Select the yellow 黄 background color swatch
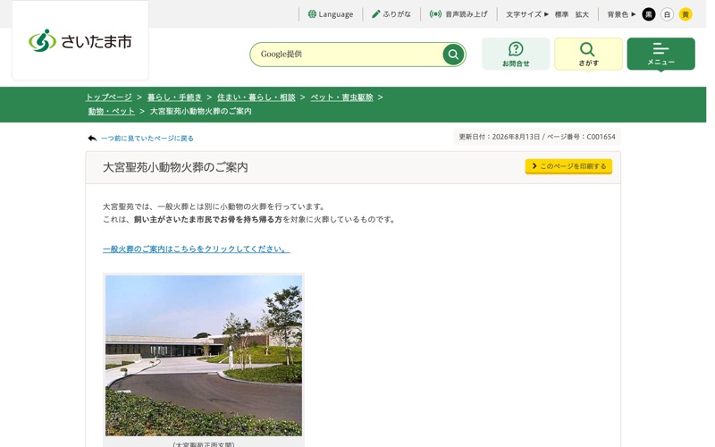715x447 pixels. pyautogui.click(x=686, y=14)
